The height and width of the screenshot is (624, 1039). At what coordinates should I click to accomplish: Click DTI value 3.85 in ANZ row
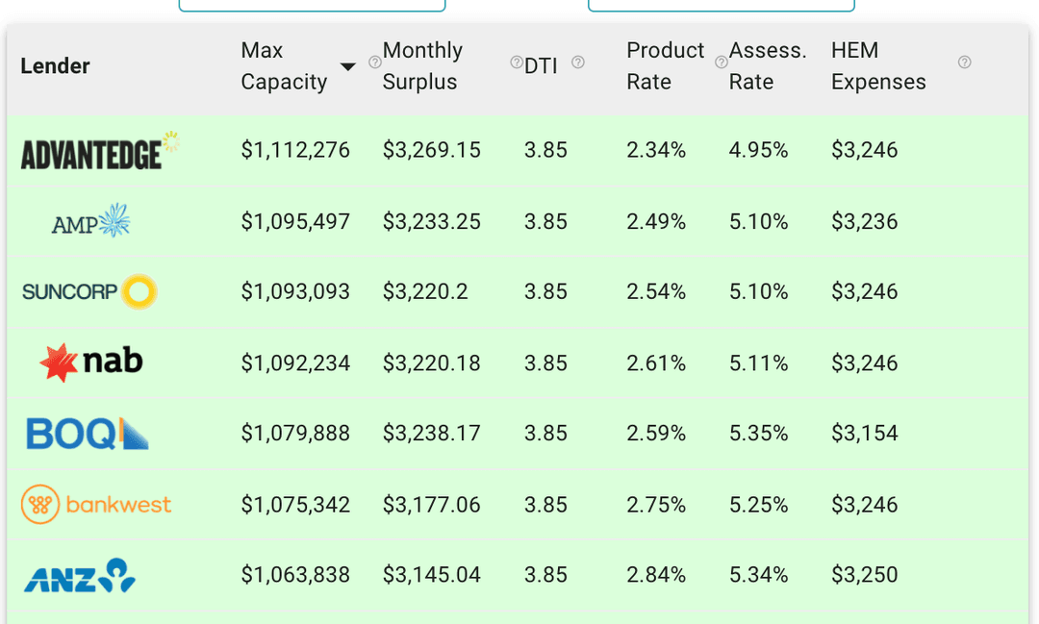(x=546, y=575)
